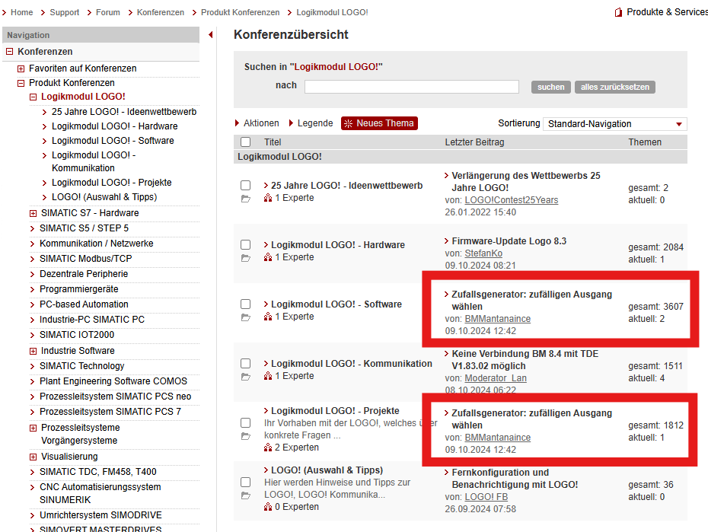The image size is (708, 532).
Task: Open LOGO! FB user link
Action: [486, 497]
